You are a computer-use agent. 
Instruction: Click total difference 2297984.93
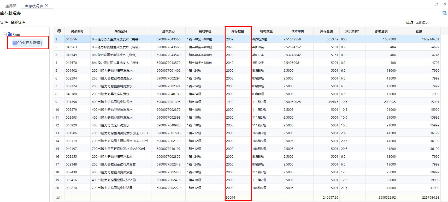[431, 197]
